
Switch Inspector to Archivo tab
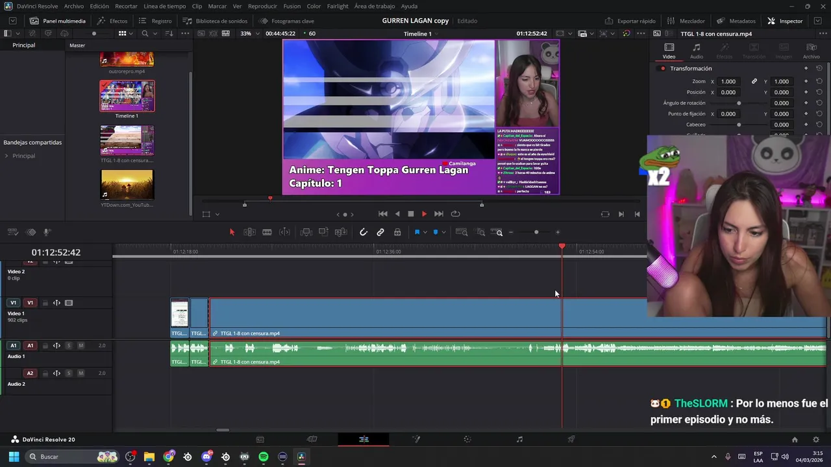click(x=811, y=51)
